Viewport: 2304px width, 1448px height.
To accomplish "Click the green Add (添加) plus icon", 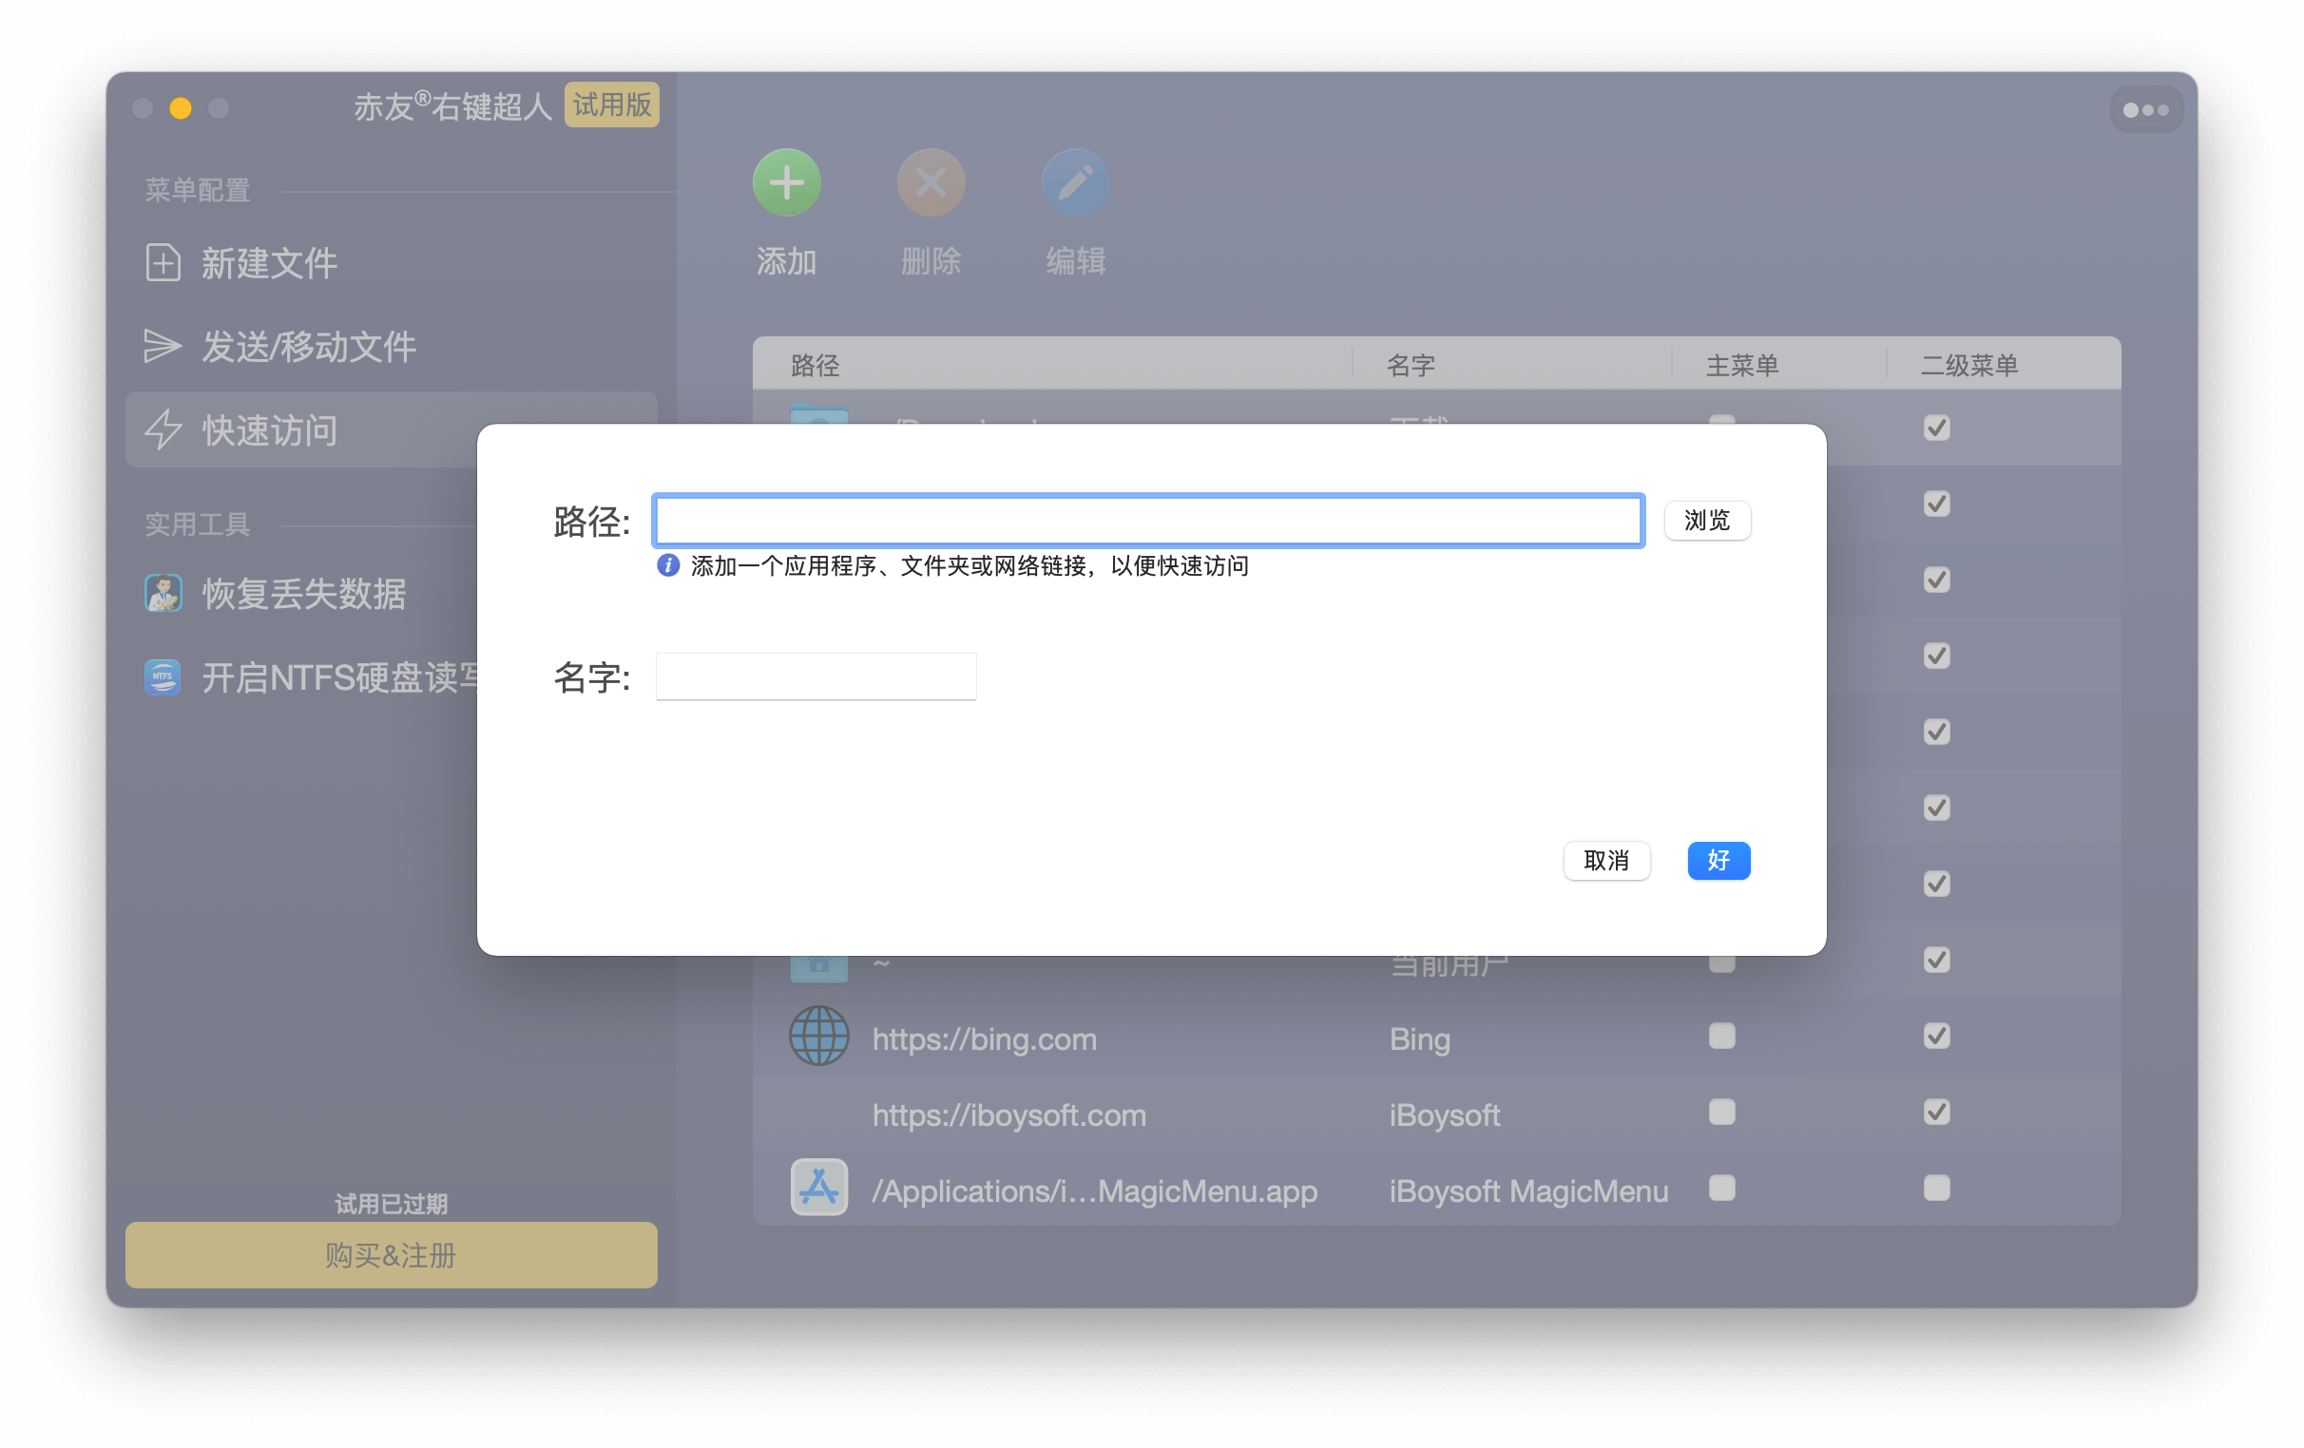I will 786,181.
